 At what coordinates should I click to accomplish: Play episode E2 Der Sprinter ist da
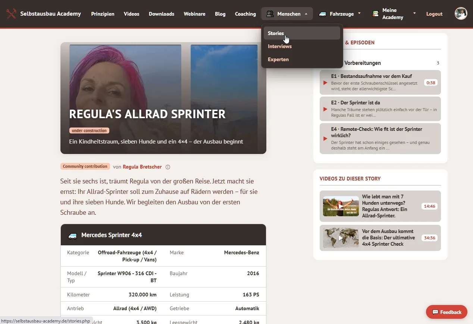380,109
